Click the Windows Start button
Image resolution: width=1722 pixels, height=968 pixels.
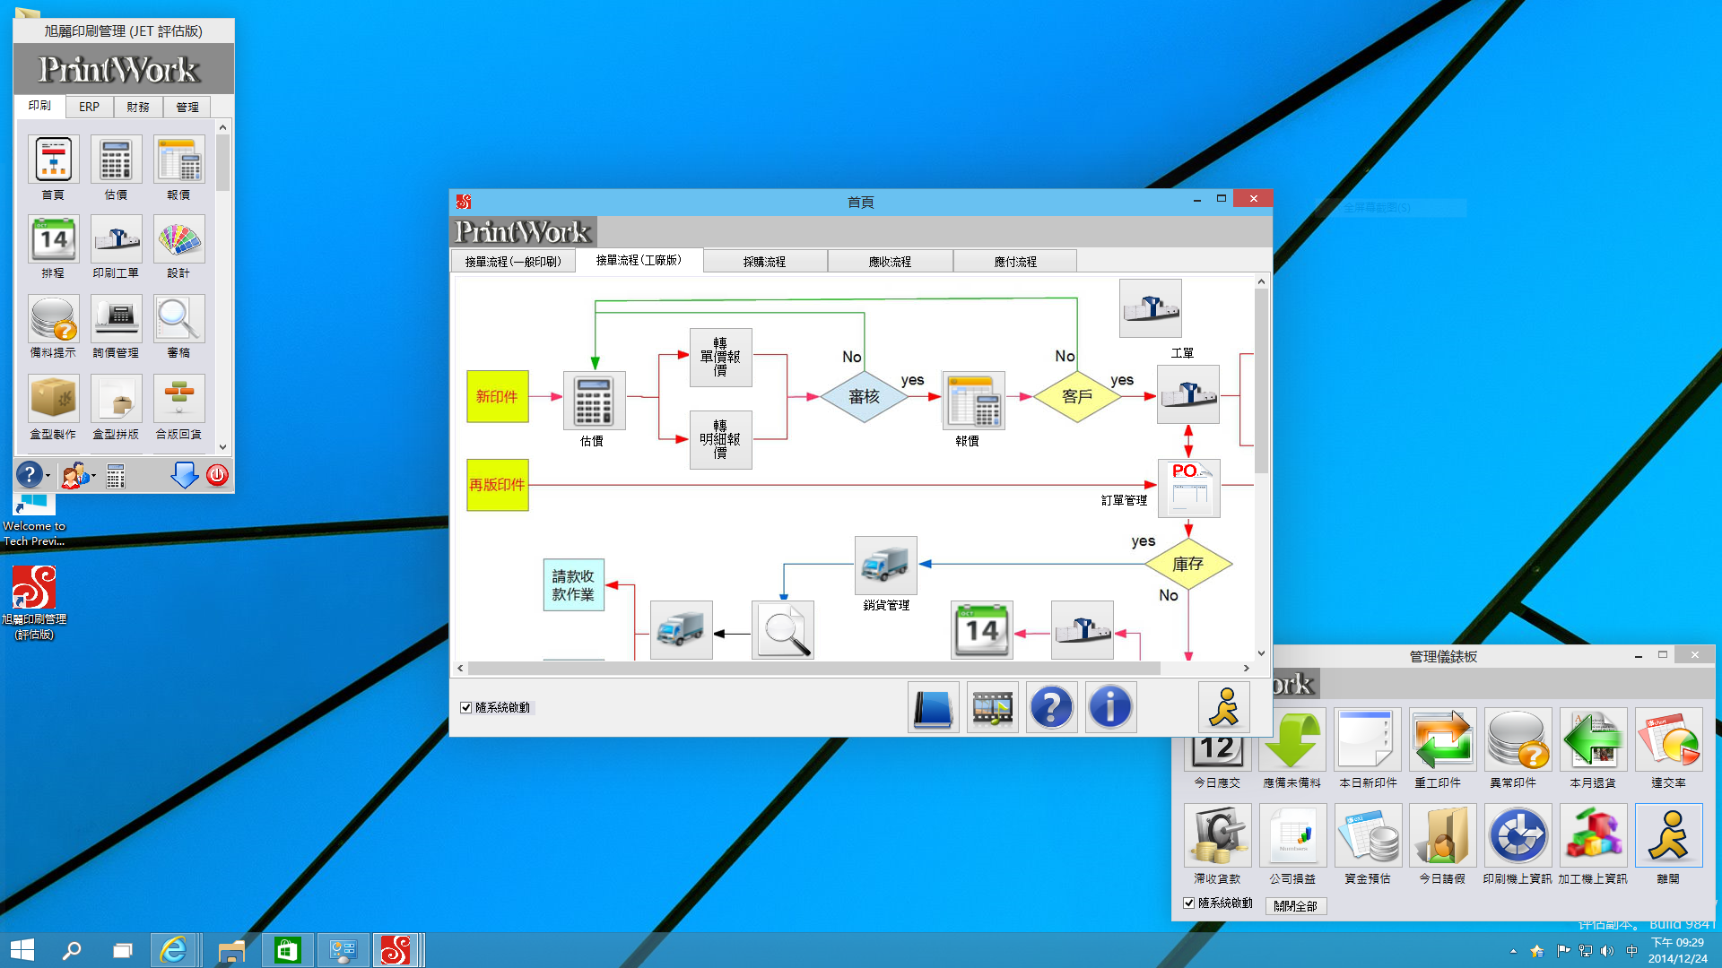pyautogui.click(x=22, y=950)
